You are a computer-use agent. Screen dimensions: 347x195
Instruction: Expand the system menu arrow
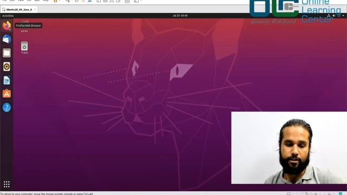[343, 16]
